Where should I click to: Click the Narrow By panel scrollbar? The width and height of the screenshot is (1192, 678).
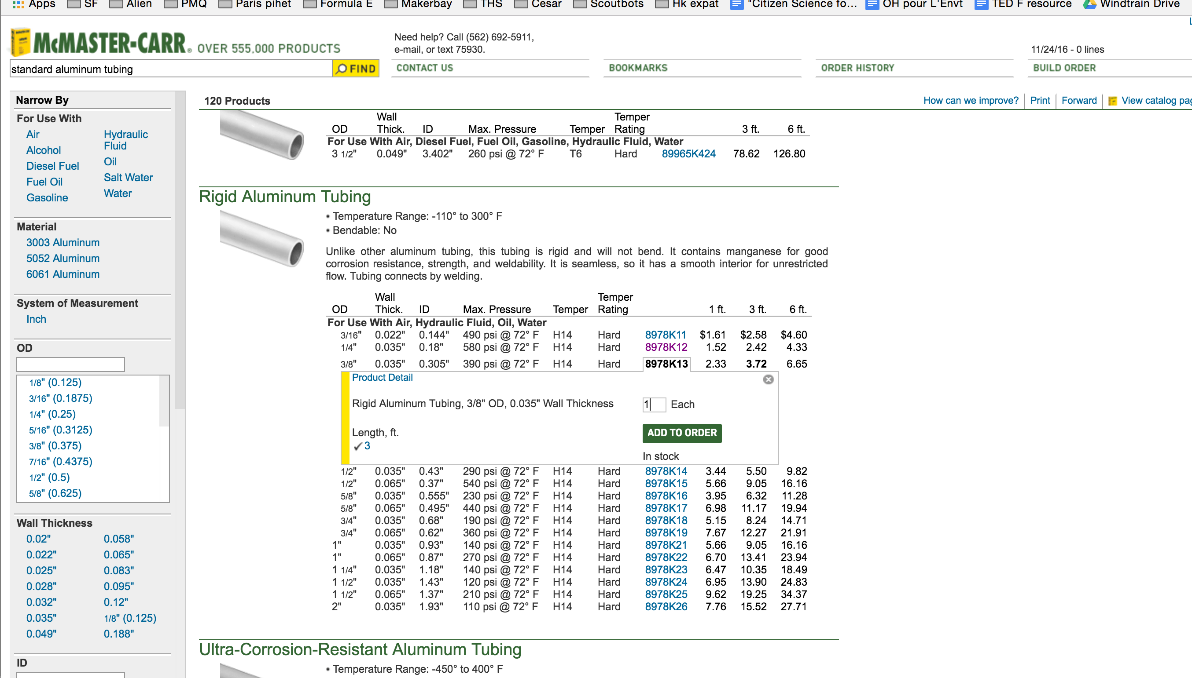pyautogui.click(x=180, y=250)
